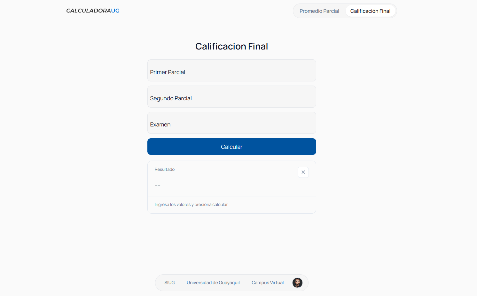Click the clear result X button
The image size is (477, 296).
coord(303,172)
